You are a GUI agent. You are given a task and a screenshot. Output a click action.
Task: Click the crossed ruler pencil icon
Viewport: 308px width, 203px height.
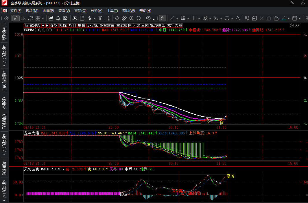124,18
